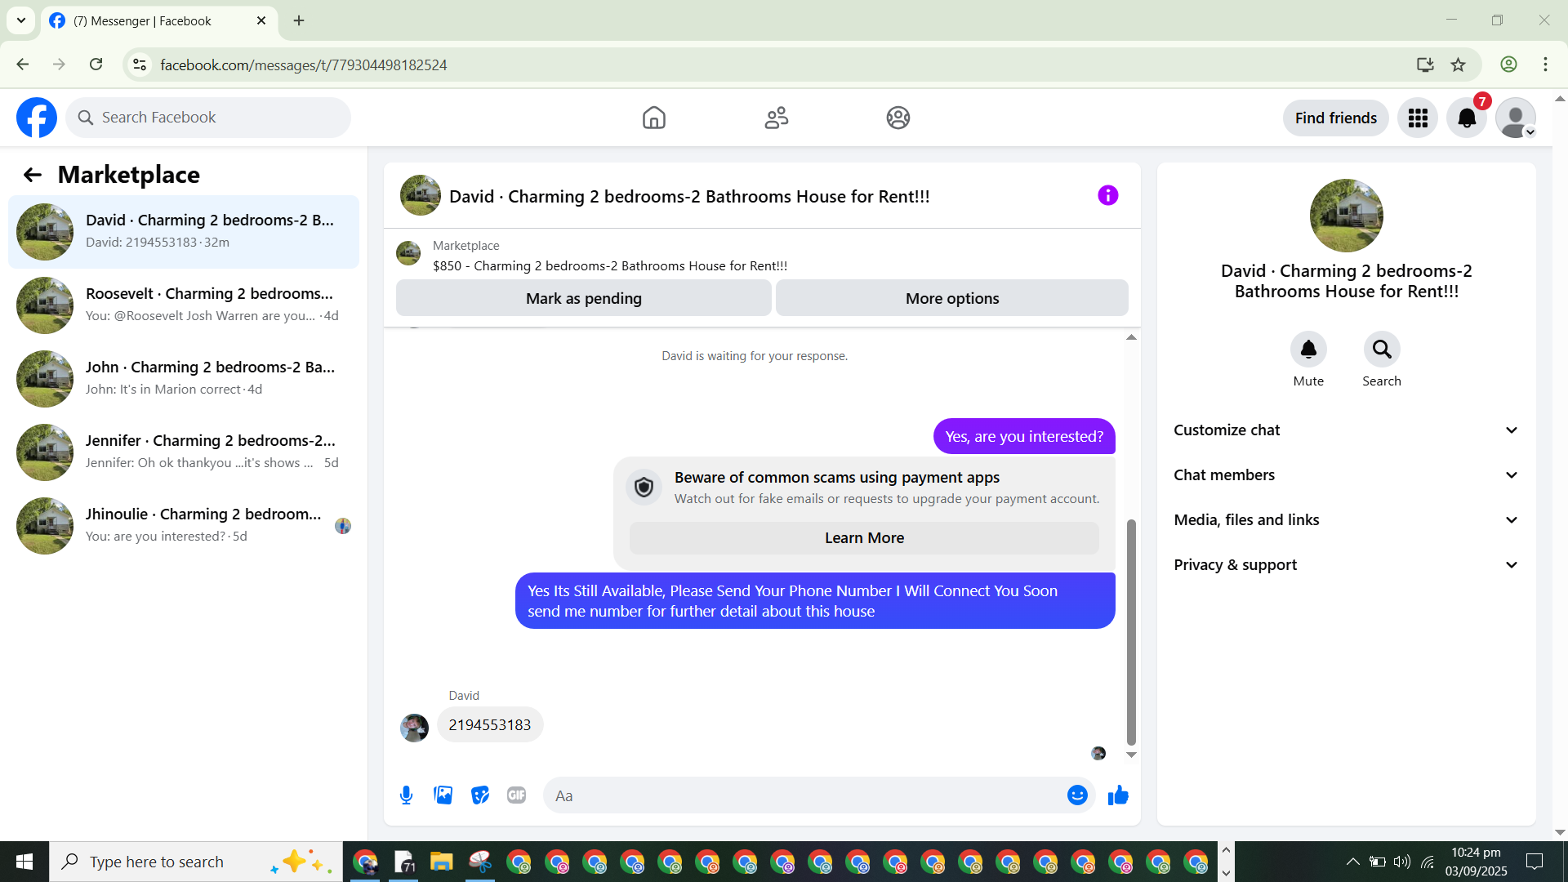Screen dimensions: 1568x882
Task: Expand Customize chat section
Action: point(1346,430)
